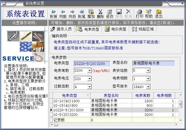The height and width of the screenshot is (130, 186).
Task: Expand the 电表常数 dropdown
Action: point(89,71)
